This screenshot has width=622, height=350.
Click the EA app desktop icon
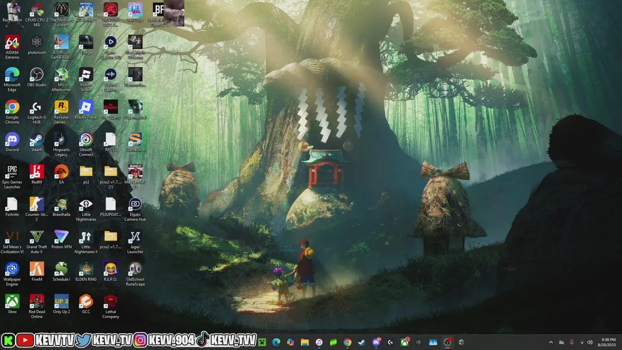61,175
